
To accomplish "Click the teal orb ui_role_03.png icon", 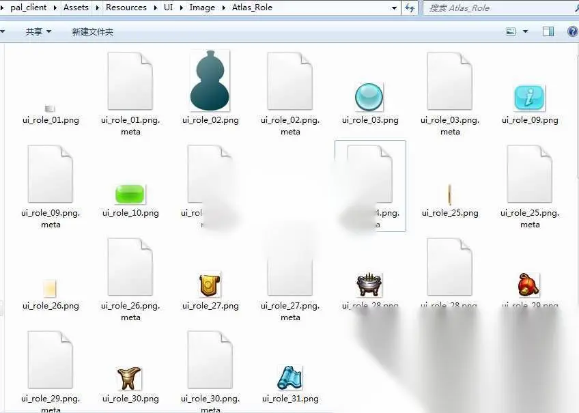I will (x=369, y=97).
